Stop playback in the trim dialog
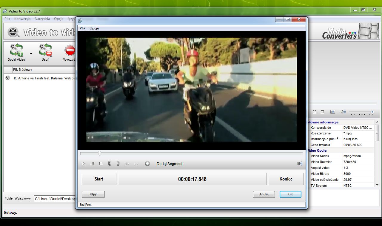 (101, 164)
